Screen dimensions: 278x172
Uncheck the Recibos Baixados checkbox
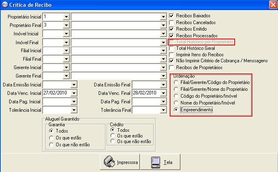point(172,16)
